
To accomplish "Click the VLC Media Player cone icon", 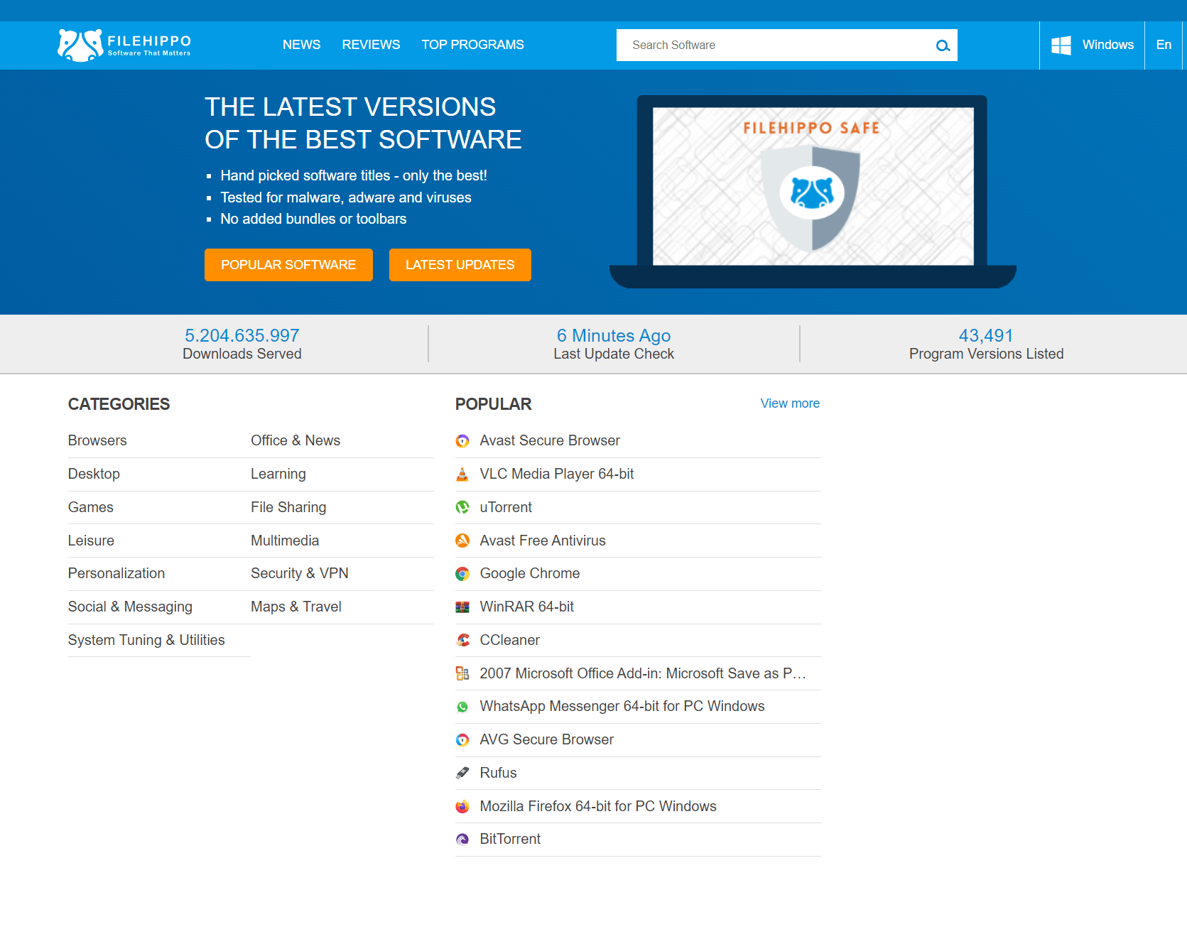I will click(x=462, y=474).
